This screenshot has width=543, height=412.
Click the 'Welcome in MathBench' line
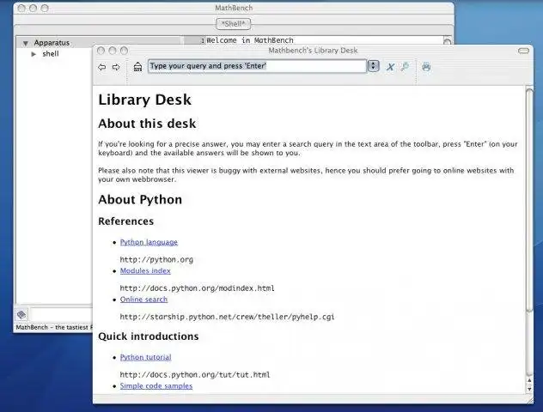coord(250,40)
